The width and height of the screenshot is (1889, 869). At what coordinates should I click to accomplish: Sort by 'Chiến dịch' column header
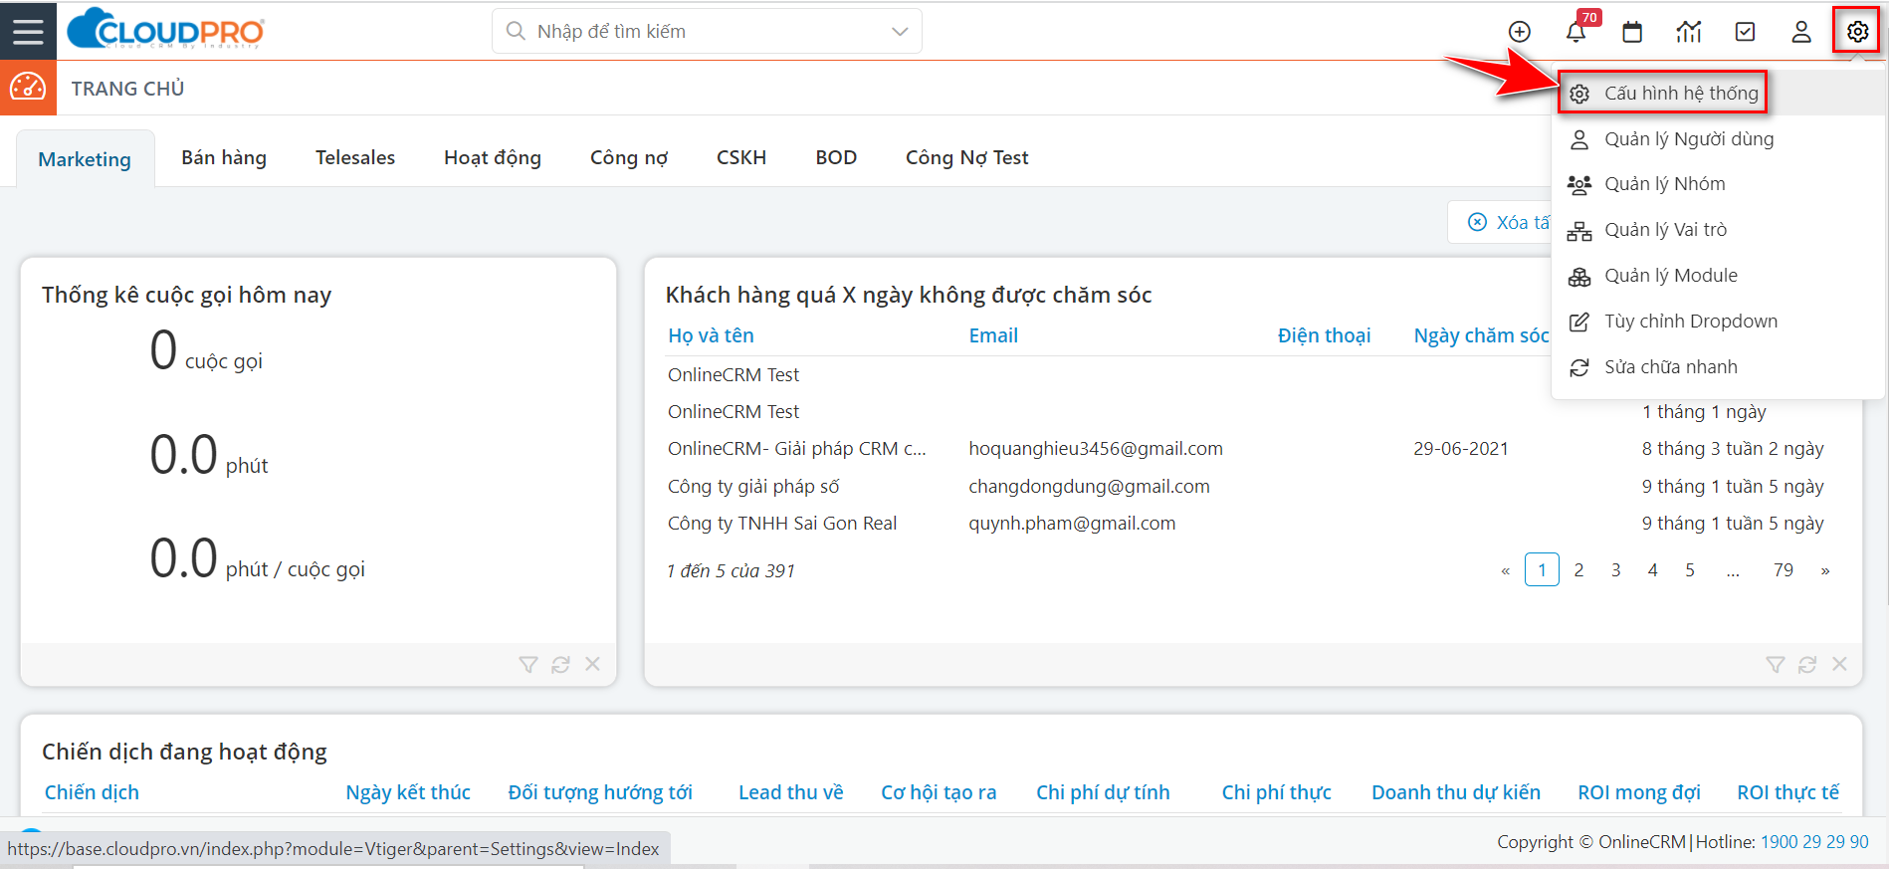tap(92, 792)
